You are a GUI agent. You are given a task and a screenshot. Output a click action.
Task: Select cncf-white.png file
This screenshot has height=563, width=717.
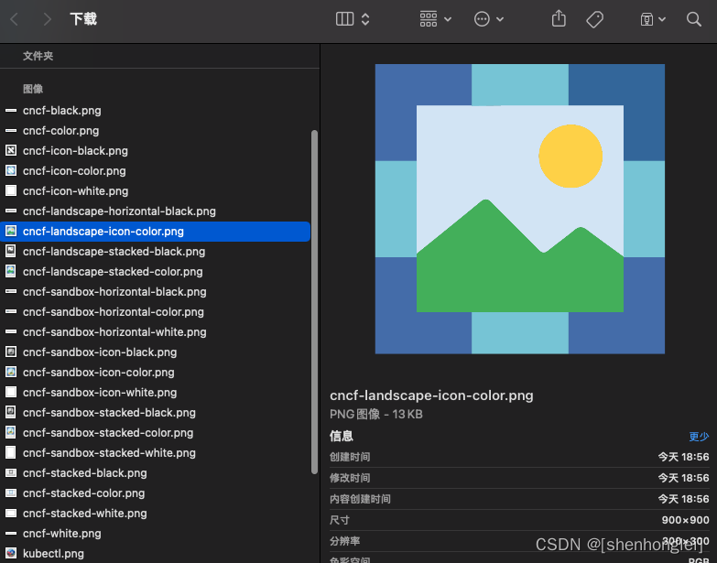click(62, 533)
